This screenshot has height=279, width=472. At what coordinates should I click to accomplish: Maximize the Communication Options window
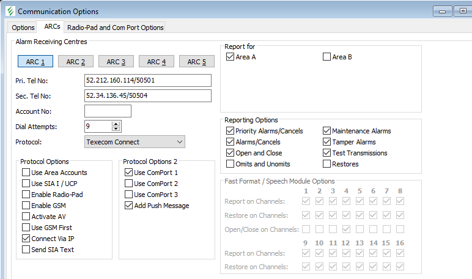tap(462, 11)
